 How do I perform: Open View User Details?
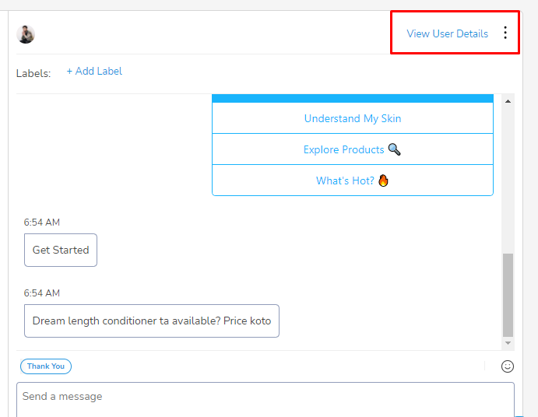coord(447,33)
